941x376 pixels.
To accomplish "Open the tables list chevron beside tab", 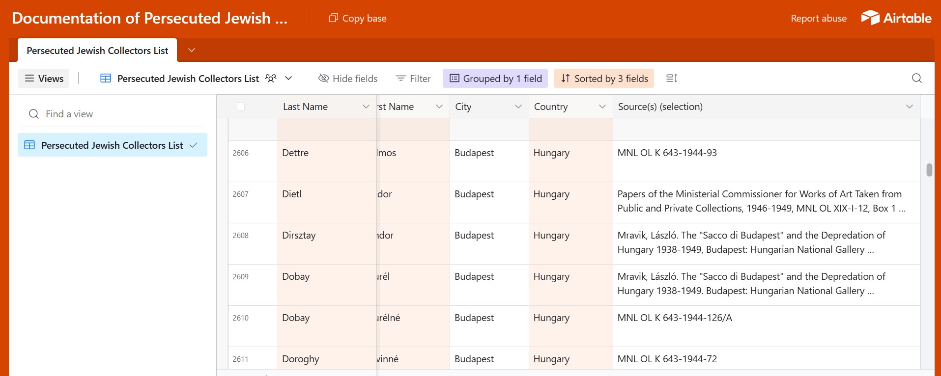I will (192, 51).
